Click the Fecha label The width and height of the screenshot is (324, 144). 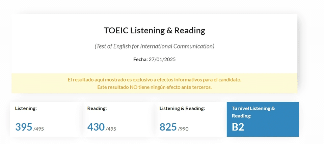point(140,60)
